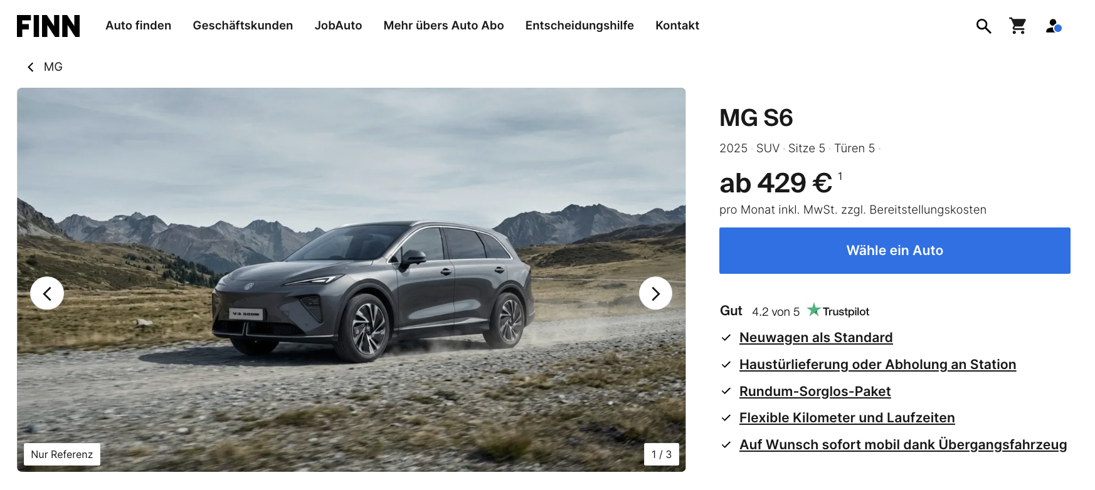Open Mehr übers Auto Abo menu
The height and width of the screenshot is (490, 1095).
point(443,26)
